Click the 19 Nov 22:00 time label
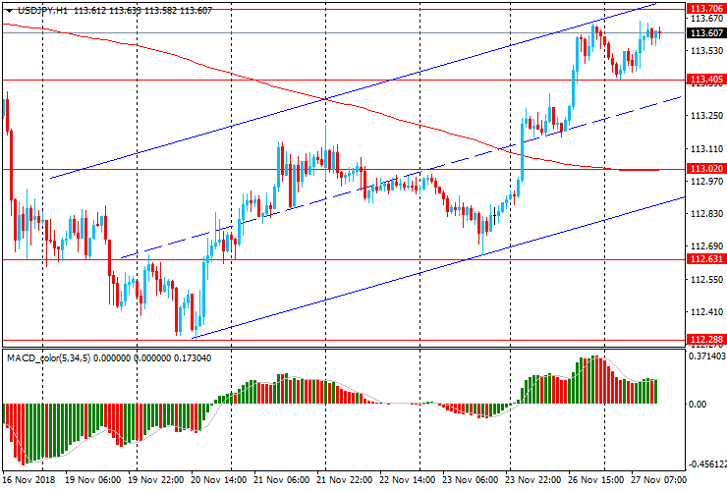The width and height of the screenshot is (727, 491). coord(156,479)
